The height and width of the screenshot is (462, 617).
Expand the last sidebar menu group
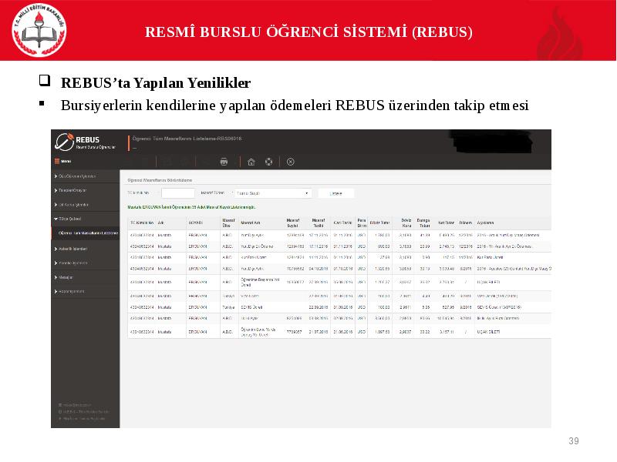click(x=86, y=292)
